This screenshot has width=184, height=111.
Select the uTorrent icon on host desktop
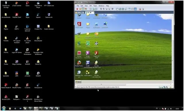[27, 74]
